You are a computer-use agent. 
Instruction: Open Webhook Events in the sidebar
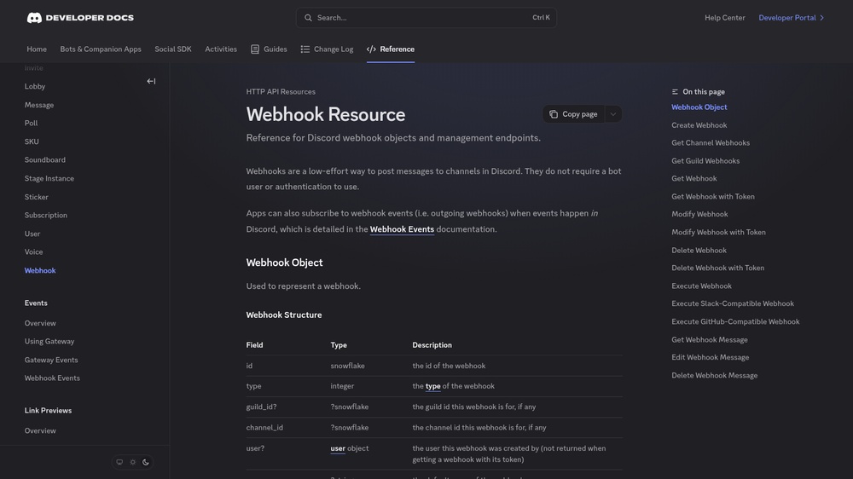pos(52,378)
